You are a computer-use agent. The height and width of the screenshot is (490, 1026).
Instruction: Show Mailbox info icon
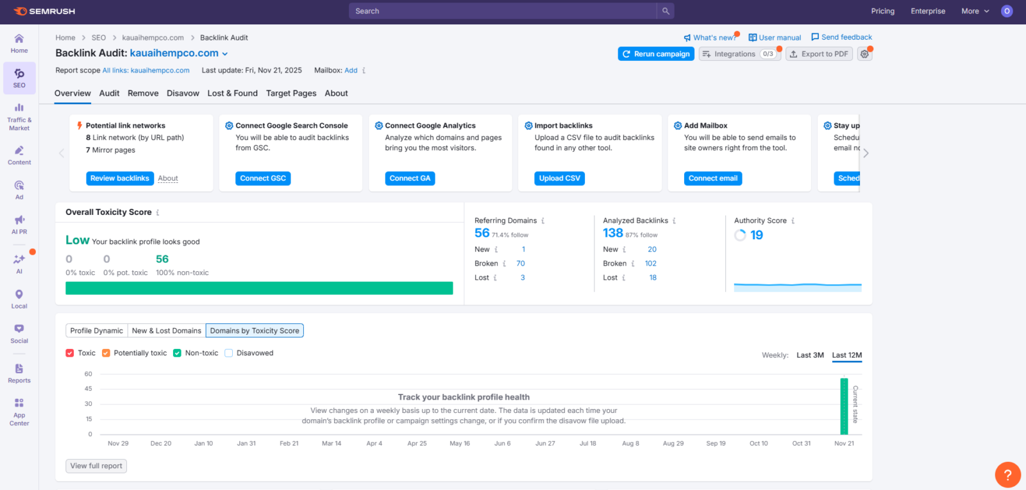click(364, 71)
